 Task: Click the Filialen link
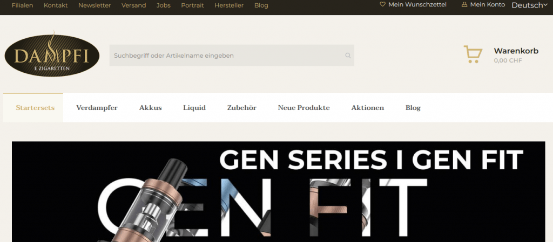pos(22,5)
